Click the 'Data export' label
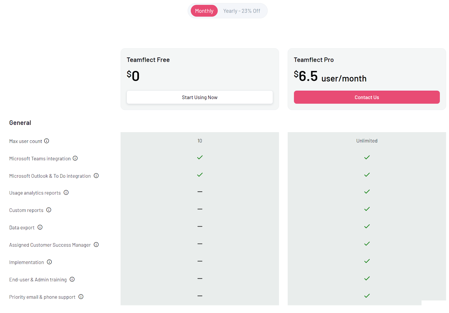 coord(22,228)
